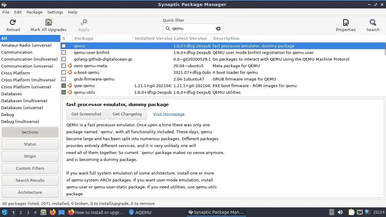Open the network status tray icon
Screen dimensions: 386x217
pyautogui.click(x=359, y=212)
